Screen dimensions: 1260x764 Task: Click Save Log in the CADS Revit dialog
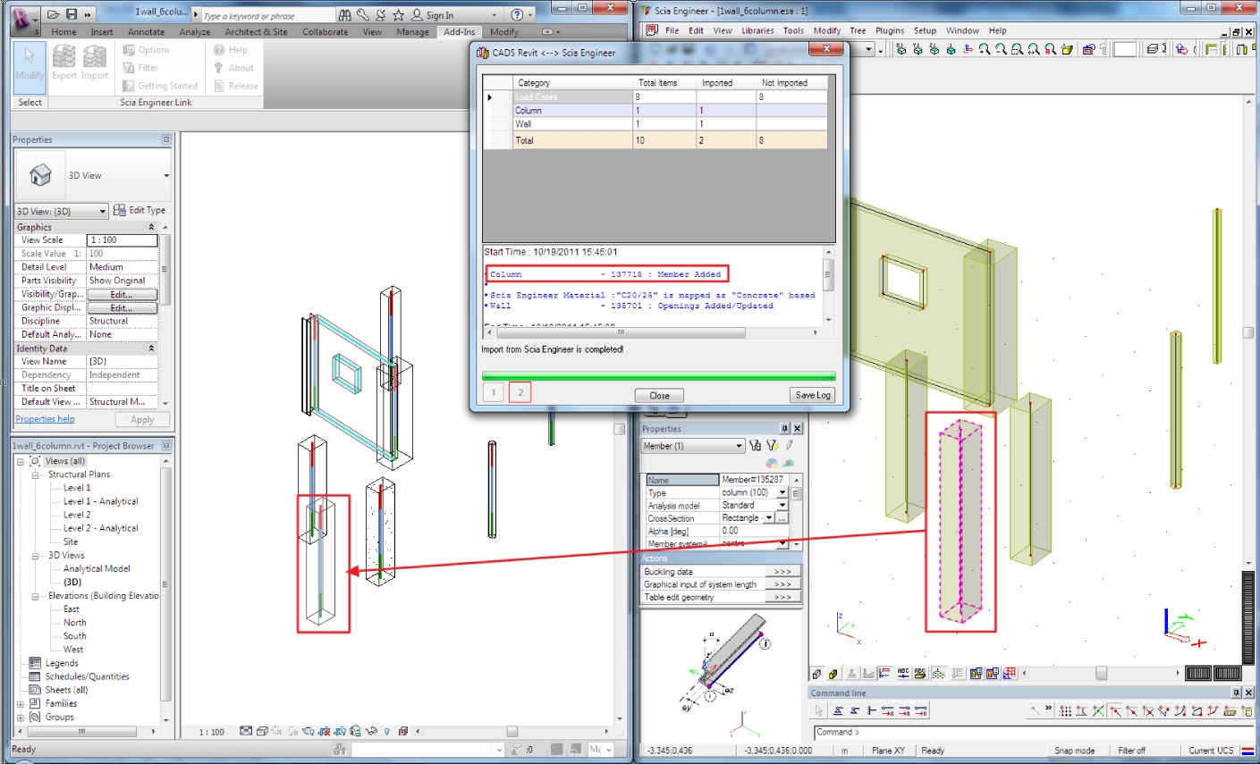(x=811, y=395)
